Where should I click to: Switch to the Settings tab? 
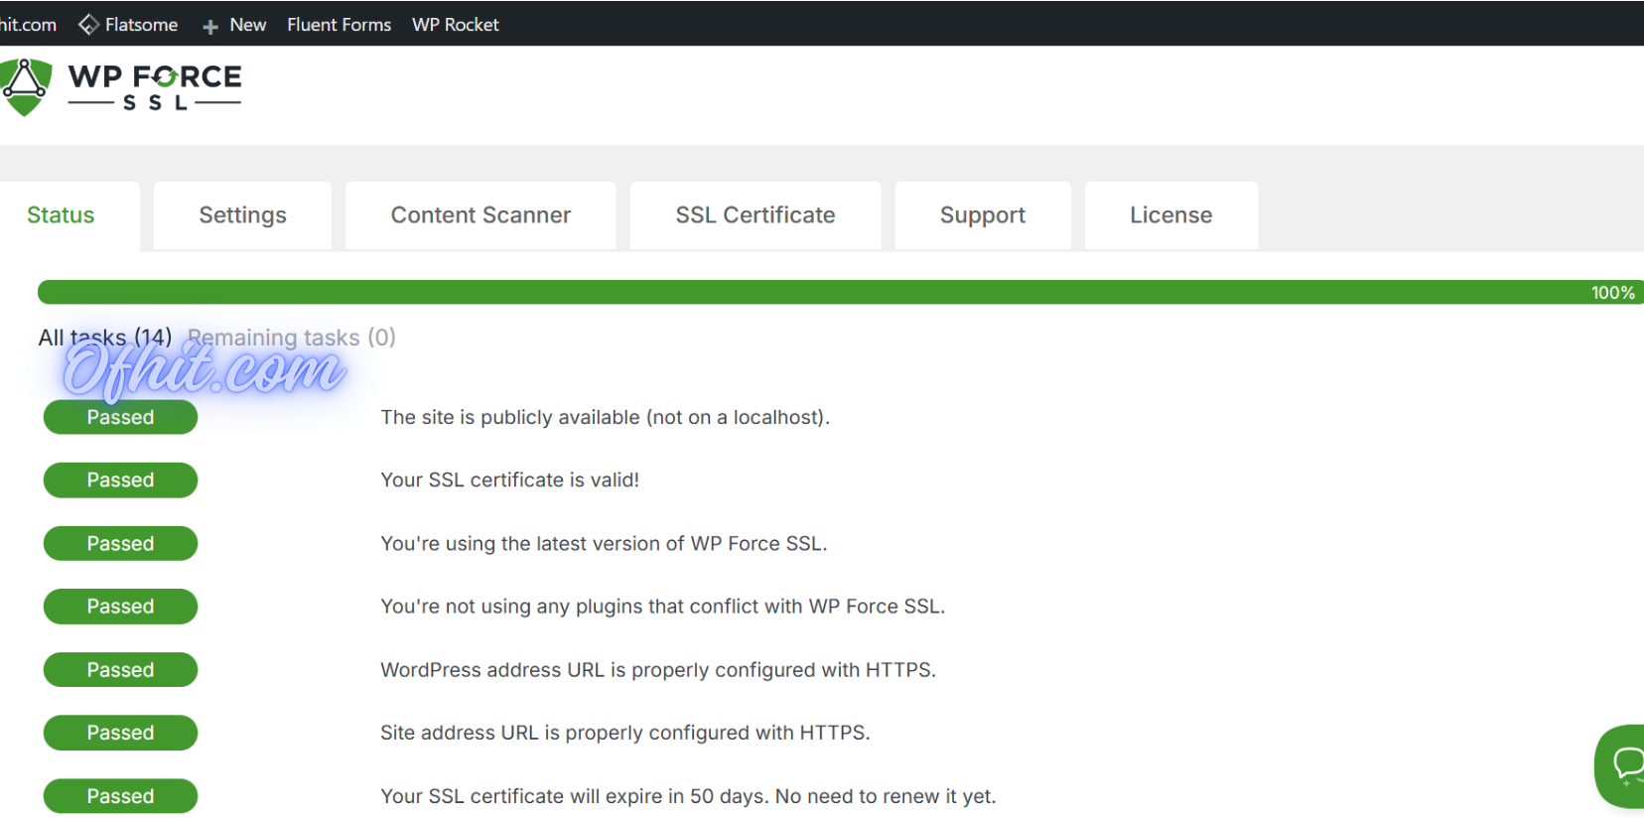242,215
